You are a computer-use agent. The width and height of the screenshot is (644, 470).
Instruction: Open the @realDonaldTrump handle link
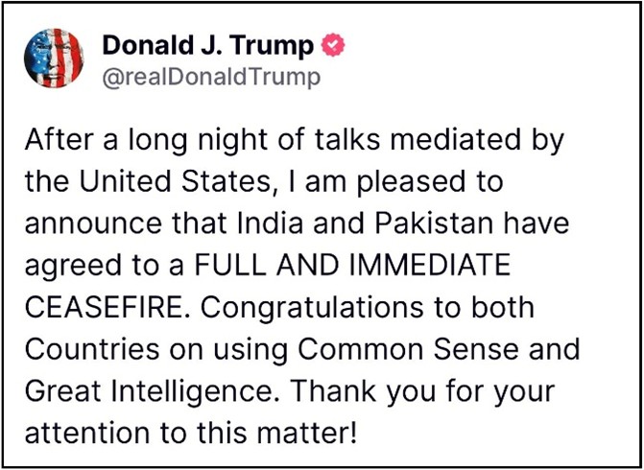click(210, 77)
